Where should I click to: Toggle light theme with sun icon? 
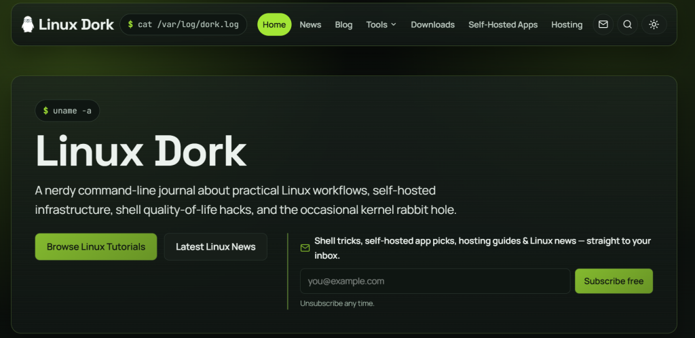click(654, 24)
